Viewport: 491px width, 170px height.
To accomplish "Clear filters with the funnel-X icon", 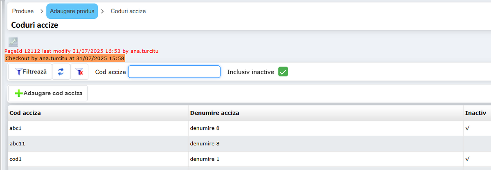I will tap(79, 72).
